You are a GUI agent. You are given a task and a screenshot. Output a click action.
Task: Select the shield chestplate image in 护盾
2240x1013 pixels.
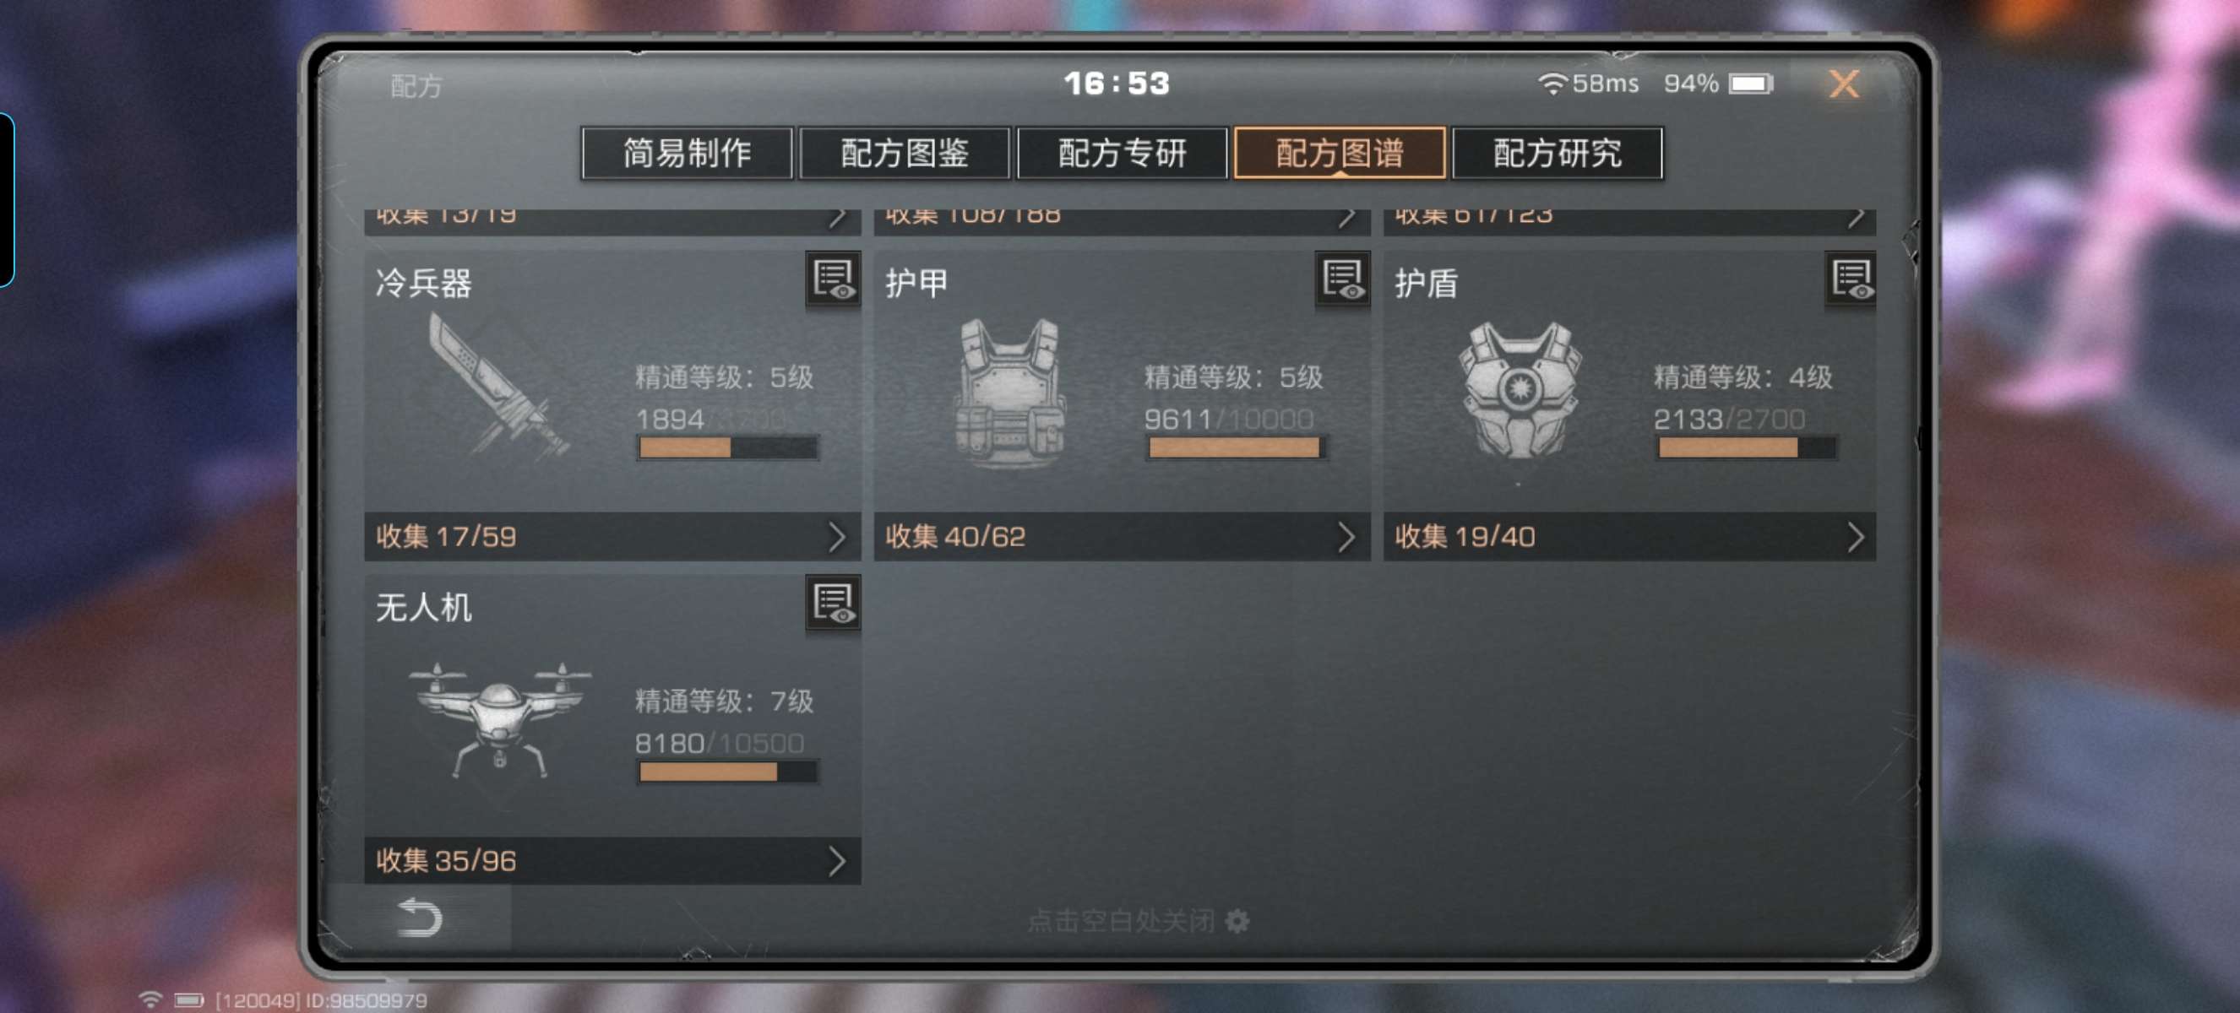click(1520, 390)
